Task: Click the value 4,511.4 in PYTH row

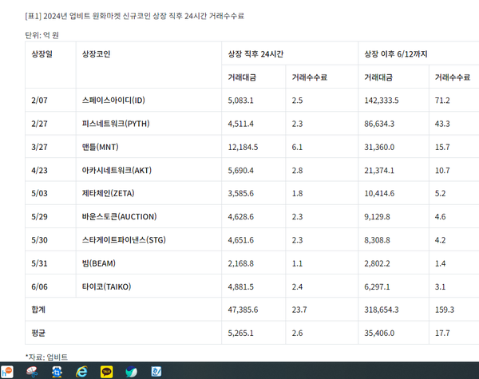Action: pyautogui.click(x=241, y=124)
